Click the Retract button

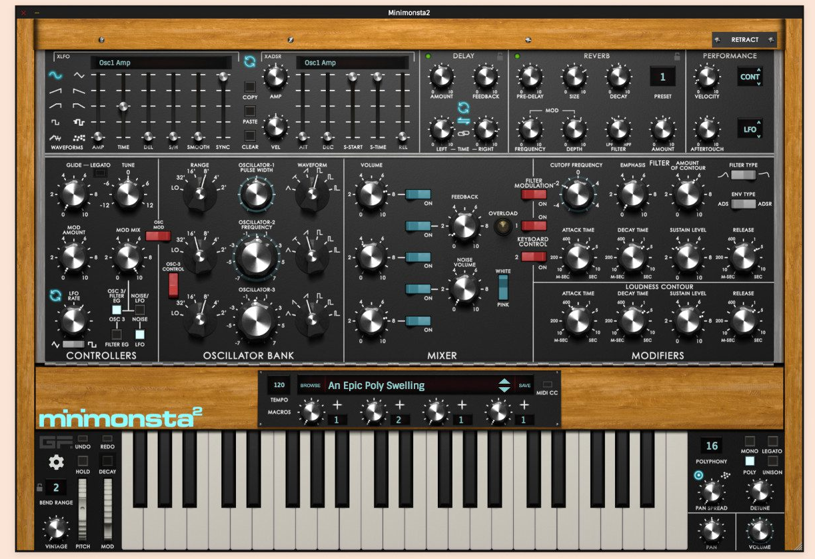point(744,40)
